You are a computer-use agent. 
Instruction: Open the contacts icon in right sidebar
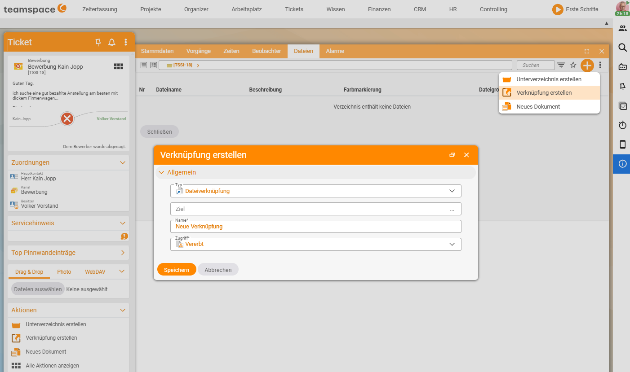pos(622,28)
